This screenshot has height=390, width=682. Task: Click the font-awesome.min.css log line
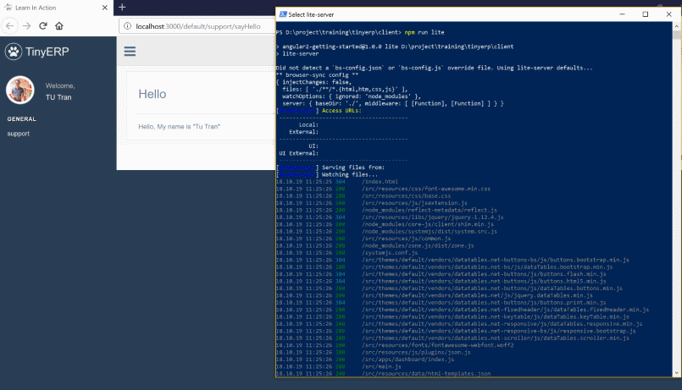click(383, 189)
